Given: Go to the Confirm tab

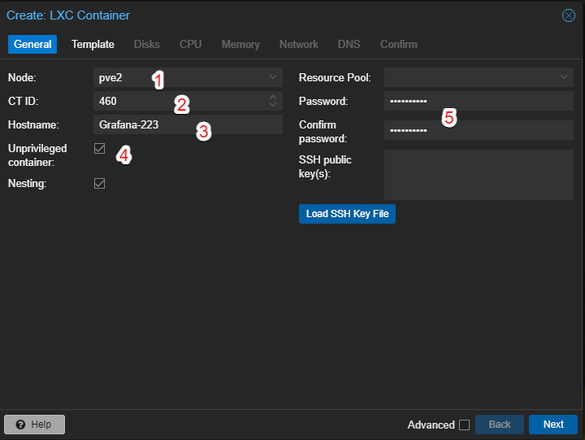Looking at the screenshot, I should pos(398,44).
